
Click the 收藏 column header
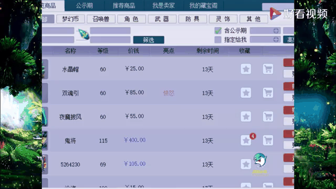point(245,51)
